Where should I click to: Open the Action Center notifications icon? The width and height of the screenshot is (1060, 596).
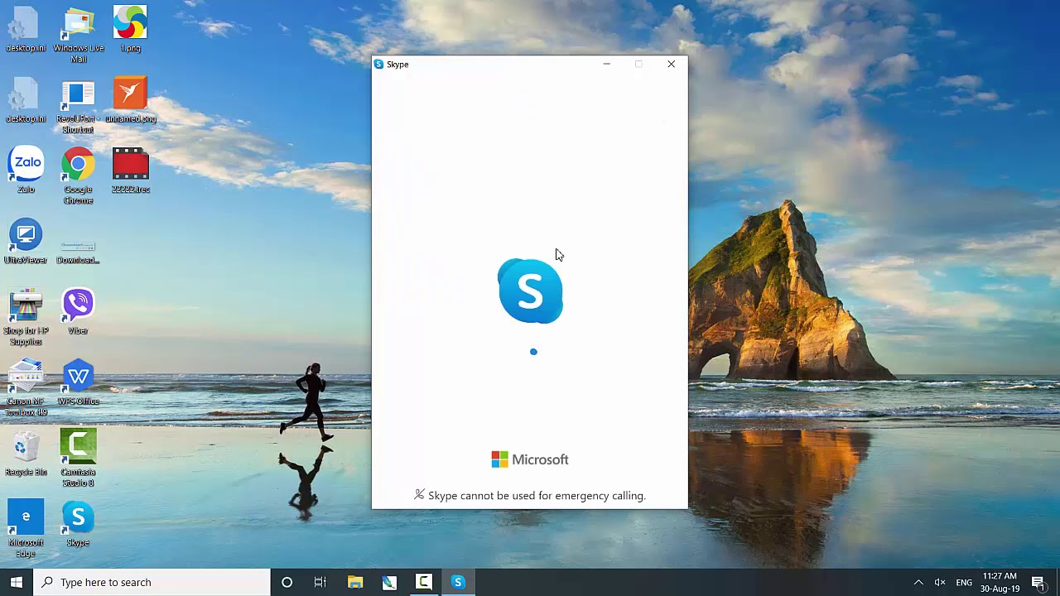(x=1038, y=582)
